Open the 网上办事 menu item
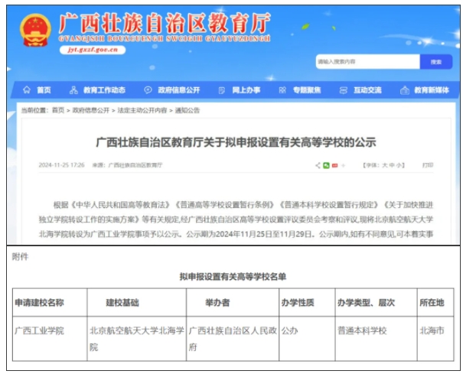The height and width of the screenshot is (374, 463). coord(246,90)
